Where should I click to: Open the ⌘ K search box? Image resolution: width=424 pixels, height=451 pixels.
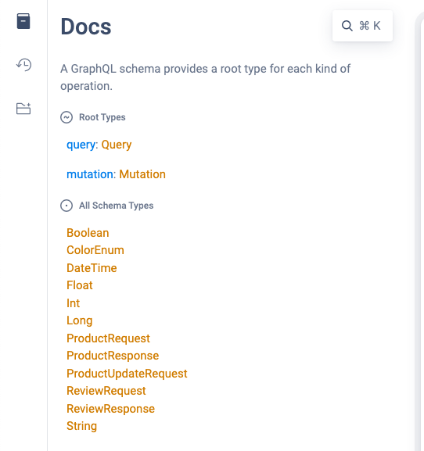(362, 26)
